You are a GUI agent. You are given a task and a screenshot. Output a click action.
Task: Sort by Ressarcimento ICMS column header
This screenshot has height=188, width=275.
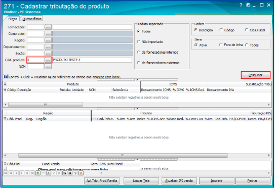(156, 90)
